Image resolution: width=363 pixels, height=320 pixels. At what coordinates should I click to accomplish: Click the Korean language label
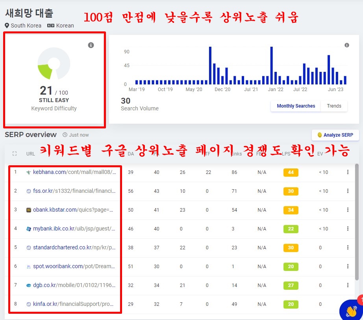pos(65,26)
